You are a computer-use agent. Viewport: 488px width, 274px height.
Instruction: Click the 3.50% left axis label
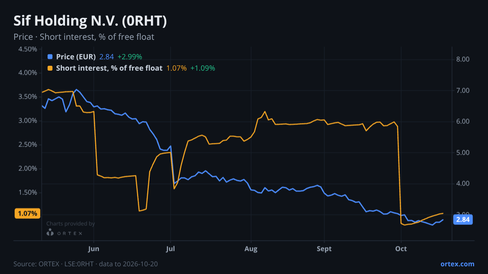tap(28, 97)
